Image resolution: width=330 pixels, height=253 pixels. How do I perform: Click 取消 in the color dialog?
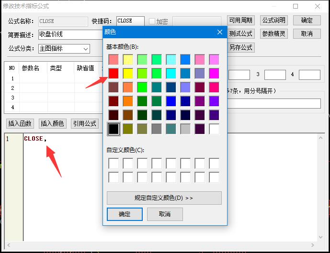(165, 214)
